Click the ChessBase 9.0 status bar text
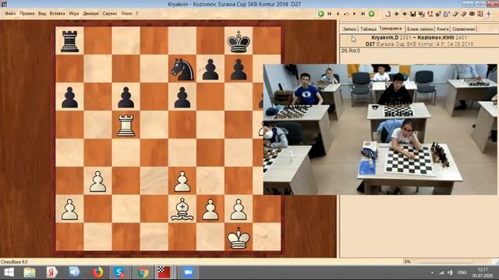Image resolution: width=499 pixels, height=280 pixels. 14,262
